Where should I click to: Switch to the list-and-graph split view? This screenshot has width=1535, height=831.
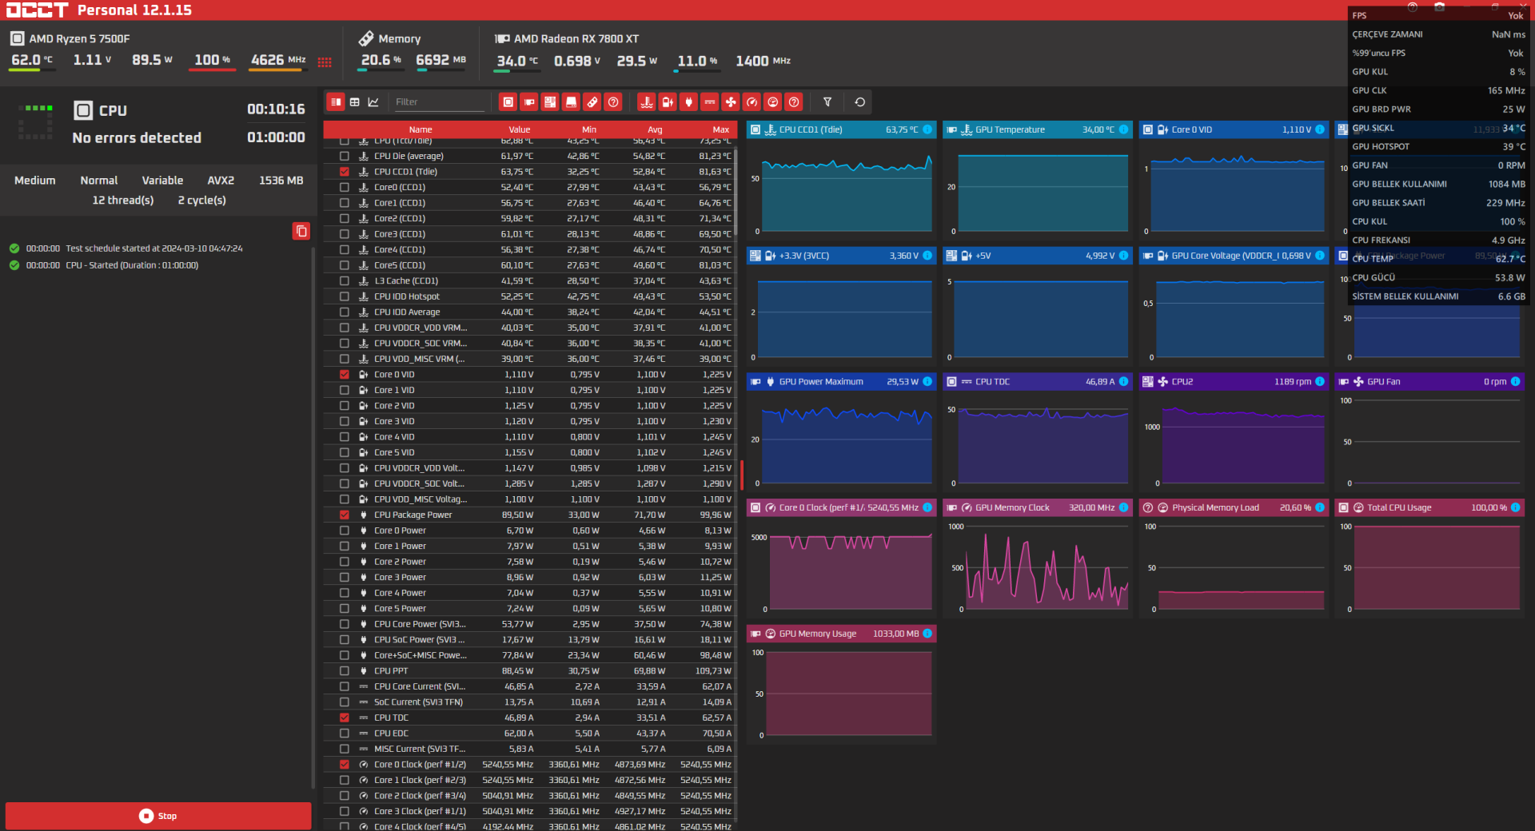click(x=336, y=102)
